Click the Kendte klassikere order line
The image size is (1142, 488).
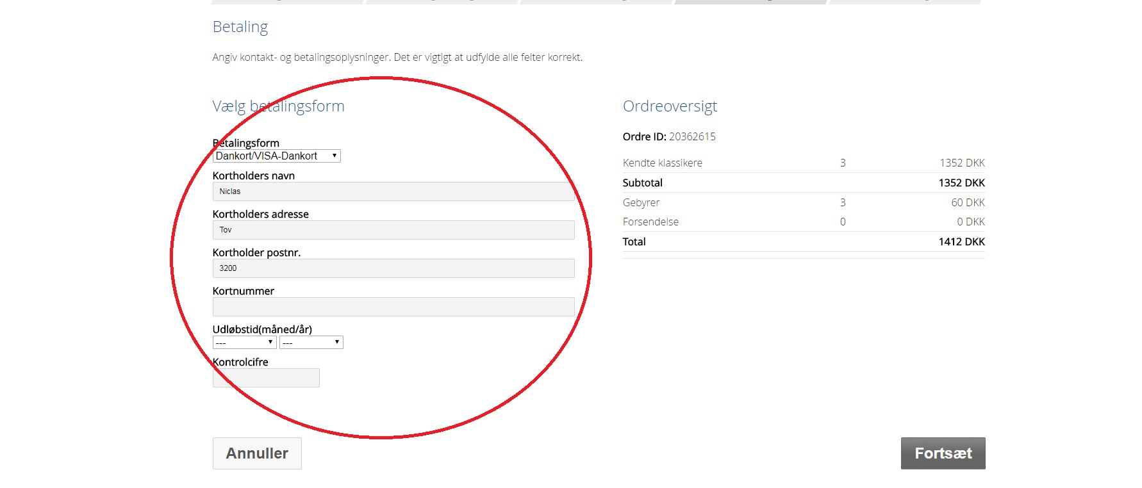662,163
